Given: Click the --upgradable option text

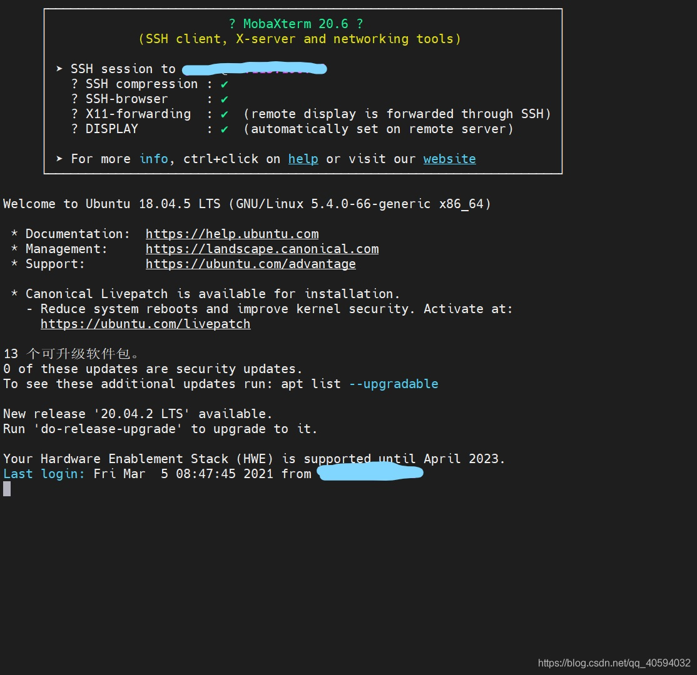Looking at the screenshot, I should click(x=393, y=384).
